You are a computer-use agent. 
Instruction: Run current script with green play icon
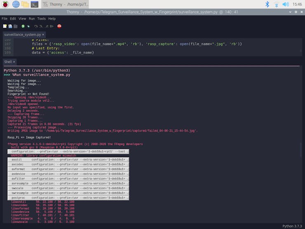pyautogui.click(x=23, y=26)
